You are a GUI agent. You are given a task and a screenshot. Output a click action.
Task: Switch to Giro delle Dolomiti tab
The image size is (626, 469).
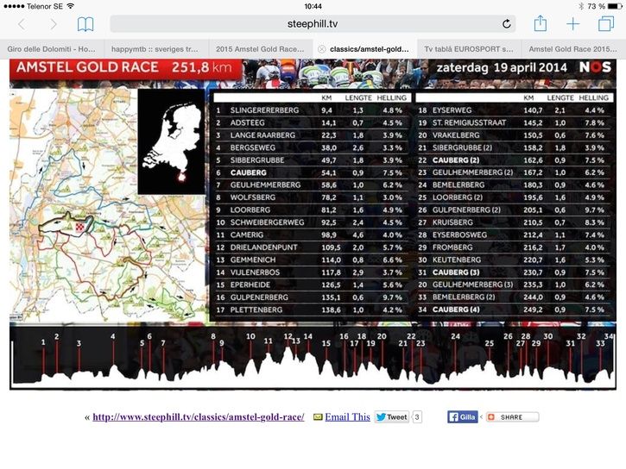coord(52,49)
